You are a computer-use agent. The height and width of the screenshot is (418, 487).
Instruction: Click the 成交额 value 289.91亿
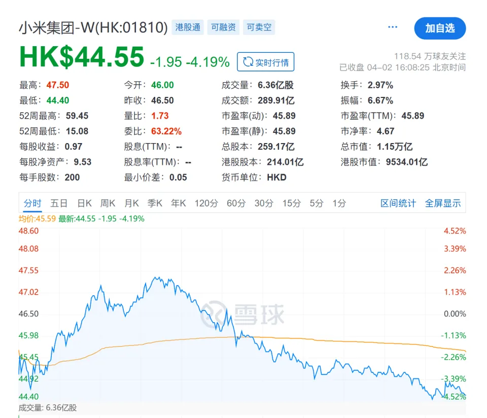(x=276, y=100)
